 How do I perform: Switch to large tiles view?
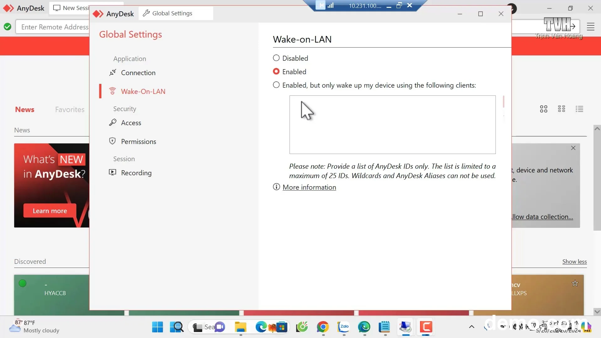[x=544, y=109]
